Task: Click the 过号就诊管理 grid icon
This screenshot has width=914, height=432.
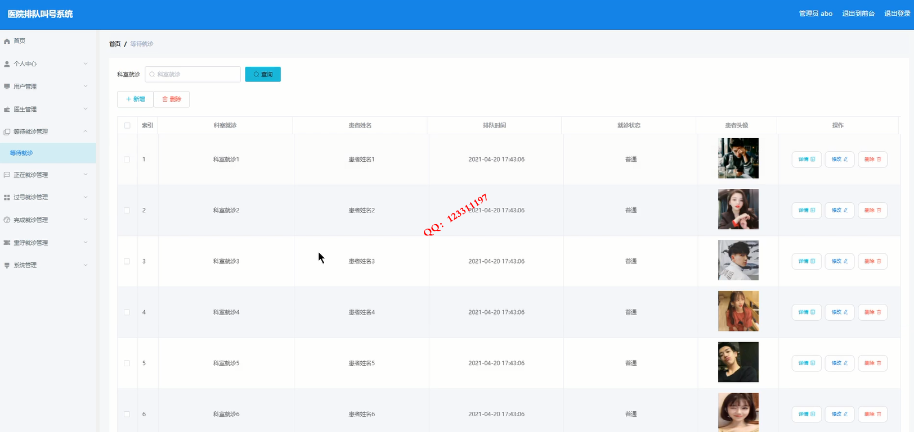Action: (7, 198)
